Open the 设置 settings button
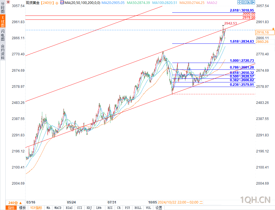 159,208
